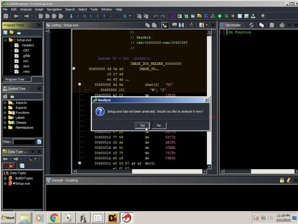298x224 pixels.
Task: Click the volume icon in system tray
Action: [x=270, y=218]
